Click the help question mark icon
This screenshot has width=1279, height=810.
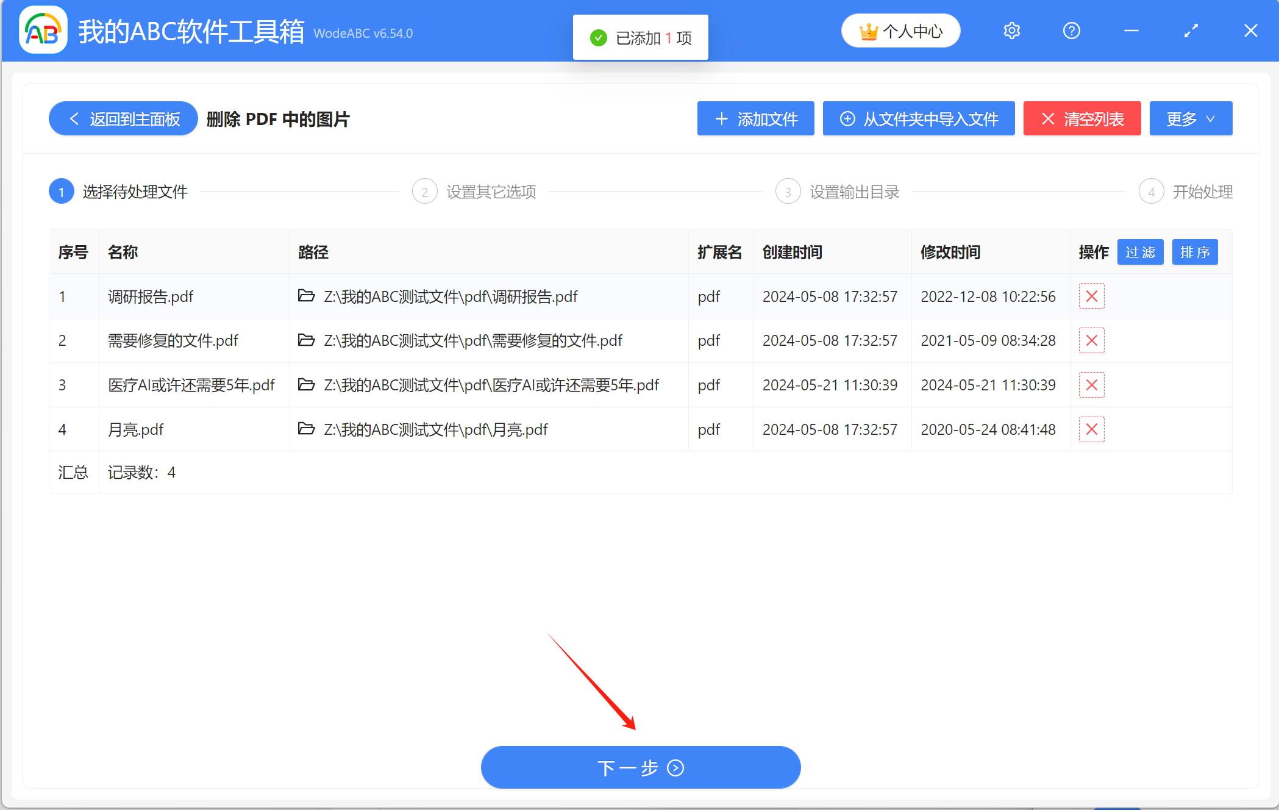pos(1071,30)
